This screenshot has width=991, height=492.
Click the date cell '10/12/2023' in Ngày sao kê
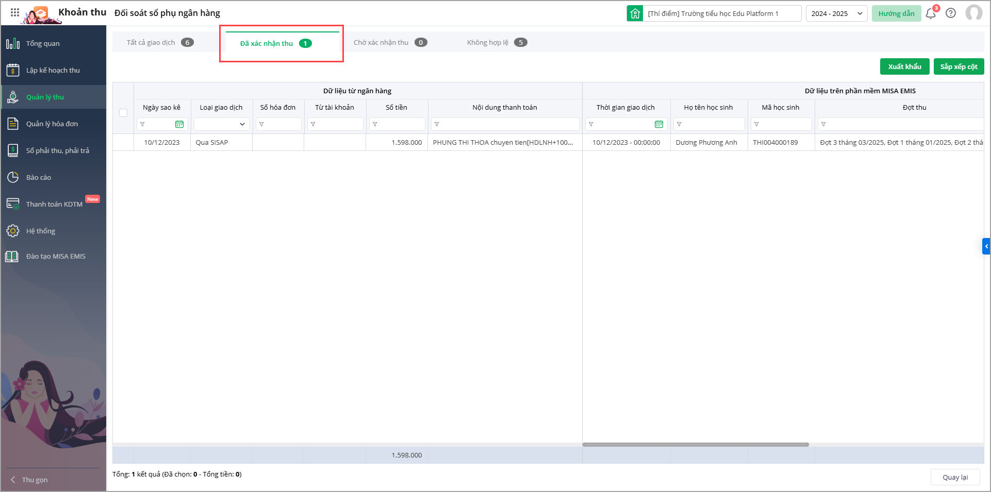(162, 143)
